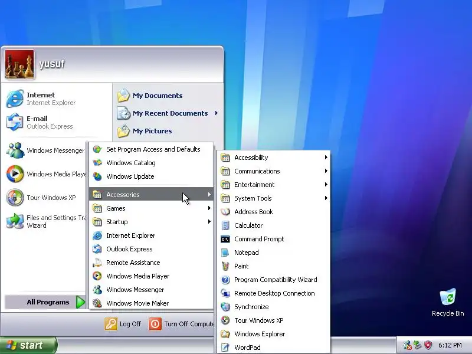Image resolution: width=472 pixels, height=354 pixels.
Task: Select the highlighted Accessories menu item
Action: (152, 195)
